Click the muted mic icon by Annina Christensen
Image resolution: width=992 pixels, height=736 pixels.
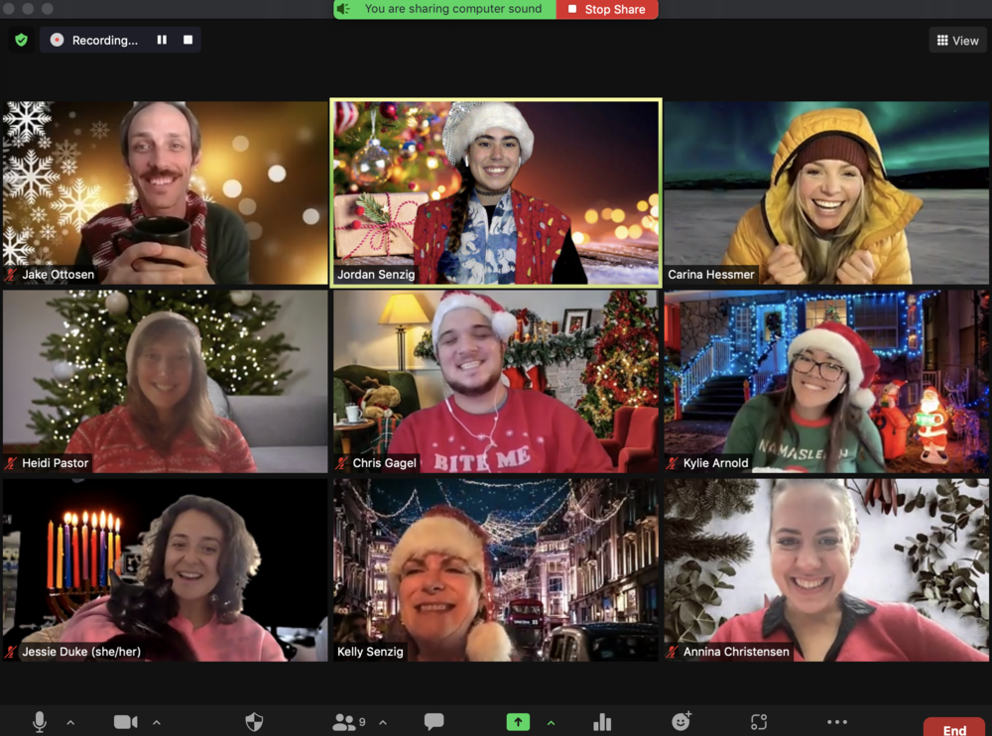tap(673, 652)
